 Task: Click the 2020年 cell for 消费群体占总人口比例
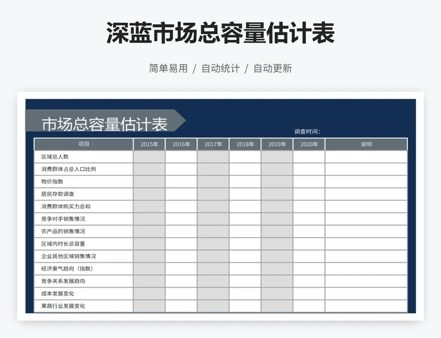309,169
